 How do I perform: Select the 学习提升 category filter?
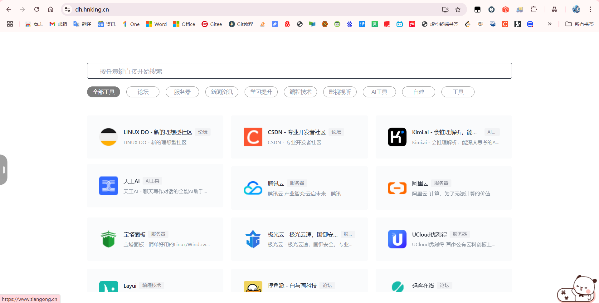pos(261,92)
